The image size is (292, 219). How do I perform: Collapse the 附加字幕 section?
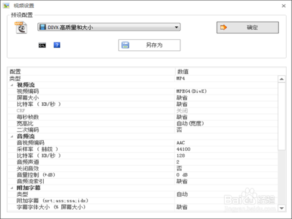(x=12, y=188)
